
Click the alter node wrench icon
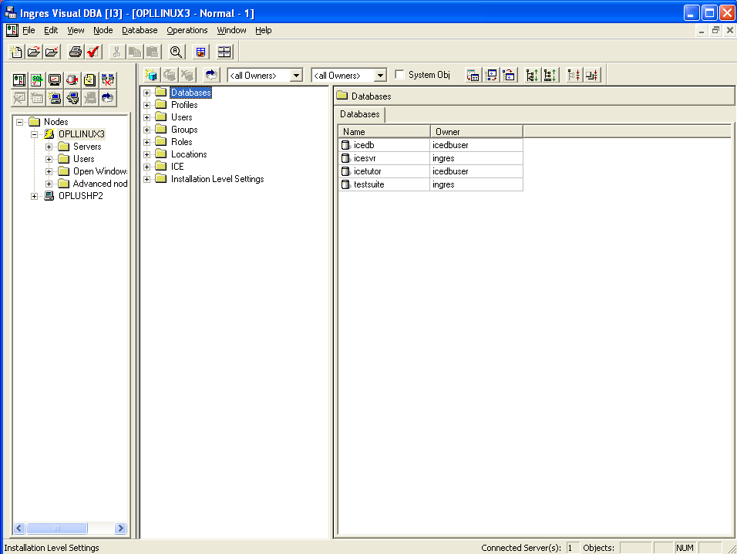(x=72, y=98)
